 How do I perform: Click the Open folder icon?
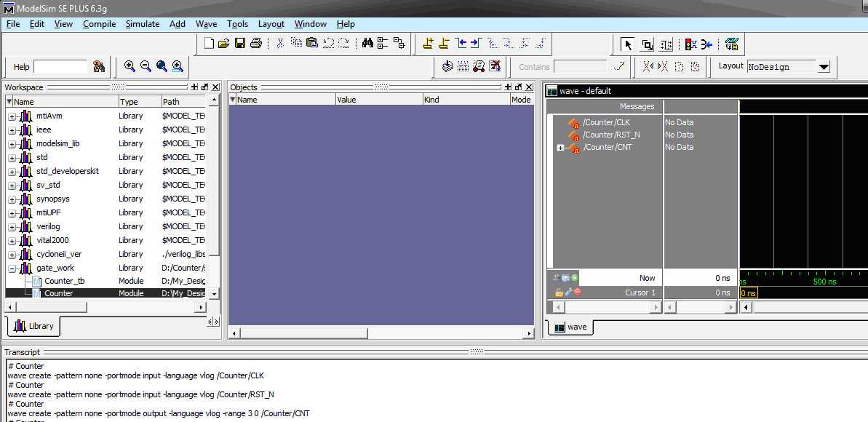[223, 43]
